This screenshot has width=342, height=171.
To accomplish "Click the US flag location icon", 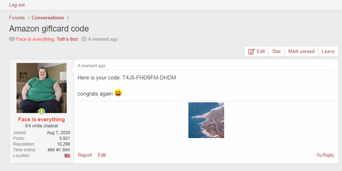I will click(x=67, y=156).
